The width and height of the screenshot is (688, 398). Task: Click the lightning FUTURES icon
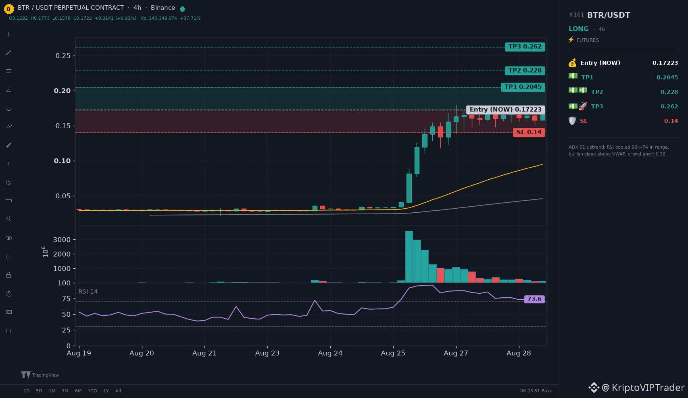point(571,39)
